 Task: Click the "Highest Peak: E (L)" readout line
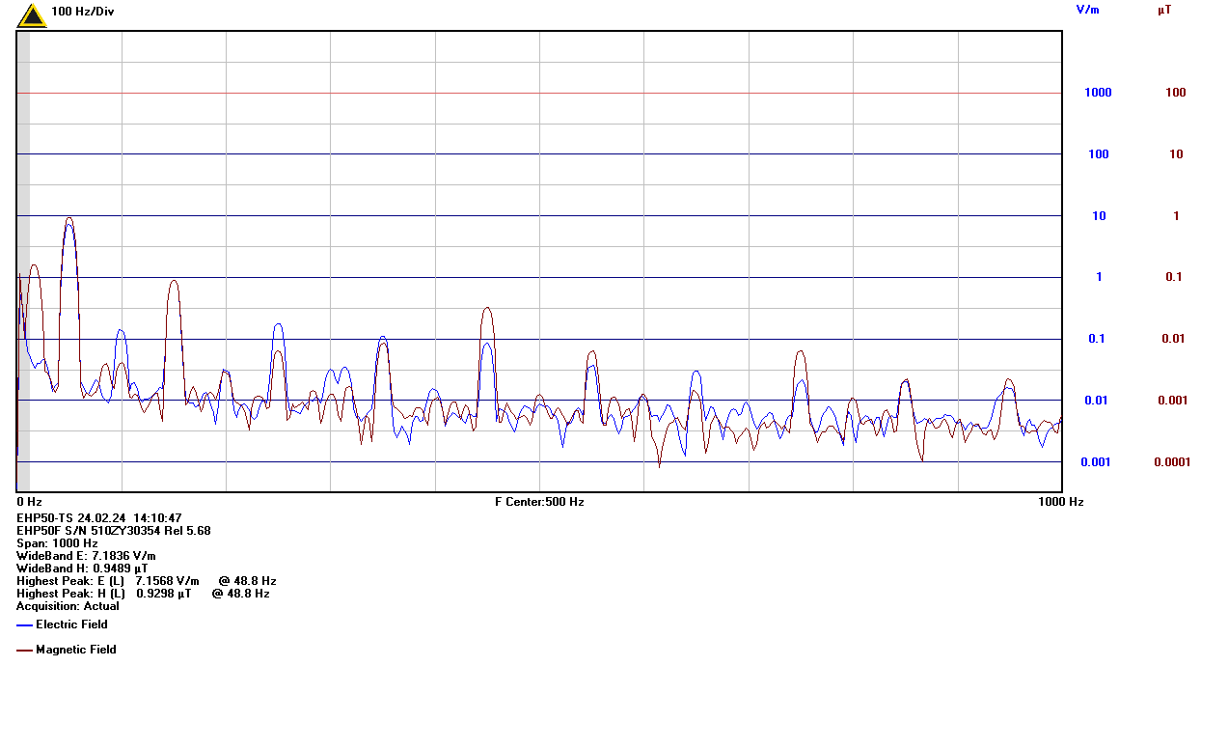coord(146,581)
